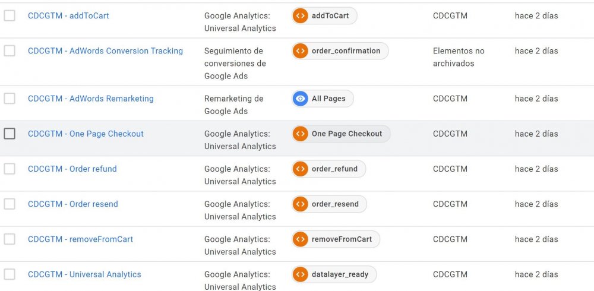Click the addToCart trigger icon
Screen dimensions: 594x291
301,16
